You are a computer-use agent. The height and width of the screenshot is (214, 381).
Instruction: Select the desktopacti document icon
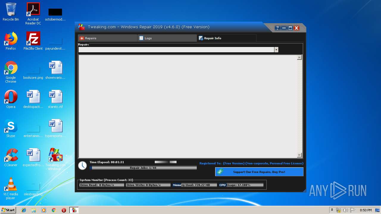[33, 99]
